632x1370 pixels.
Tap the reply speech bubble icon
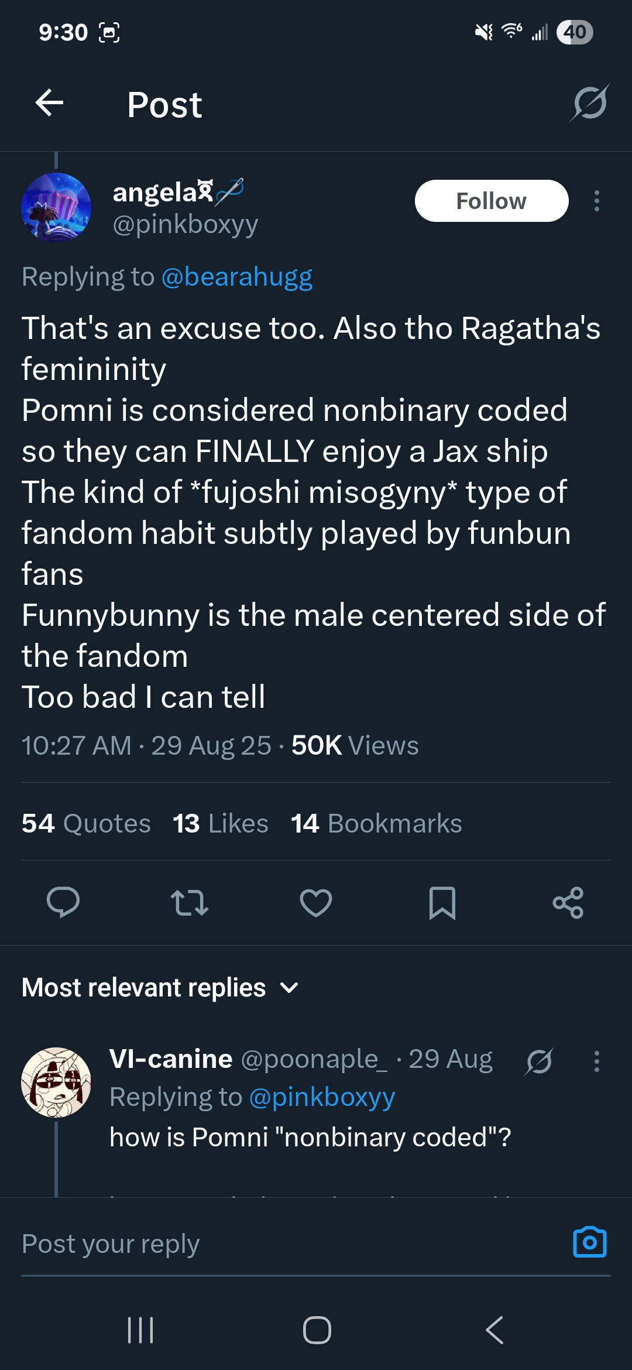(63, 902)
